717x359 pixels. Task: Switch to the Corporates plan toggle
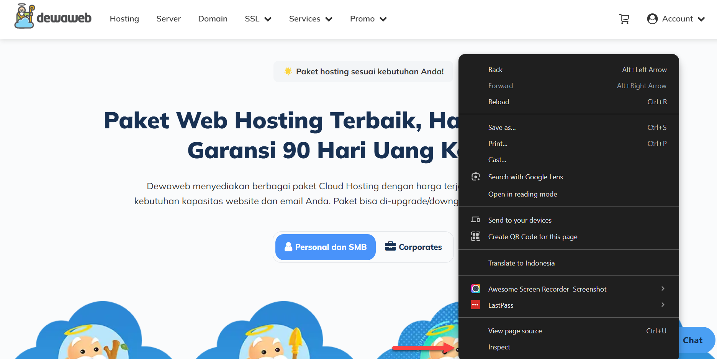[x=414, y=247]
